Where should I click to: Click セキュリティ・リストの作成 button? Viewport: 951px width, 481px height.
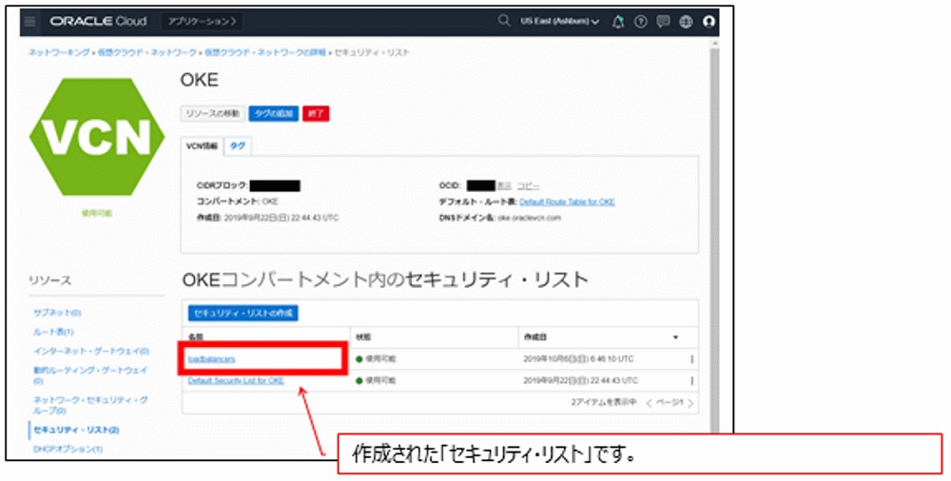pyautogui.click(x=243, y=313)
